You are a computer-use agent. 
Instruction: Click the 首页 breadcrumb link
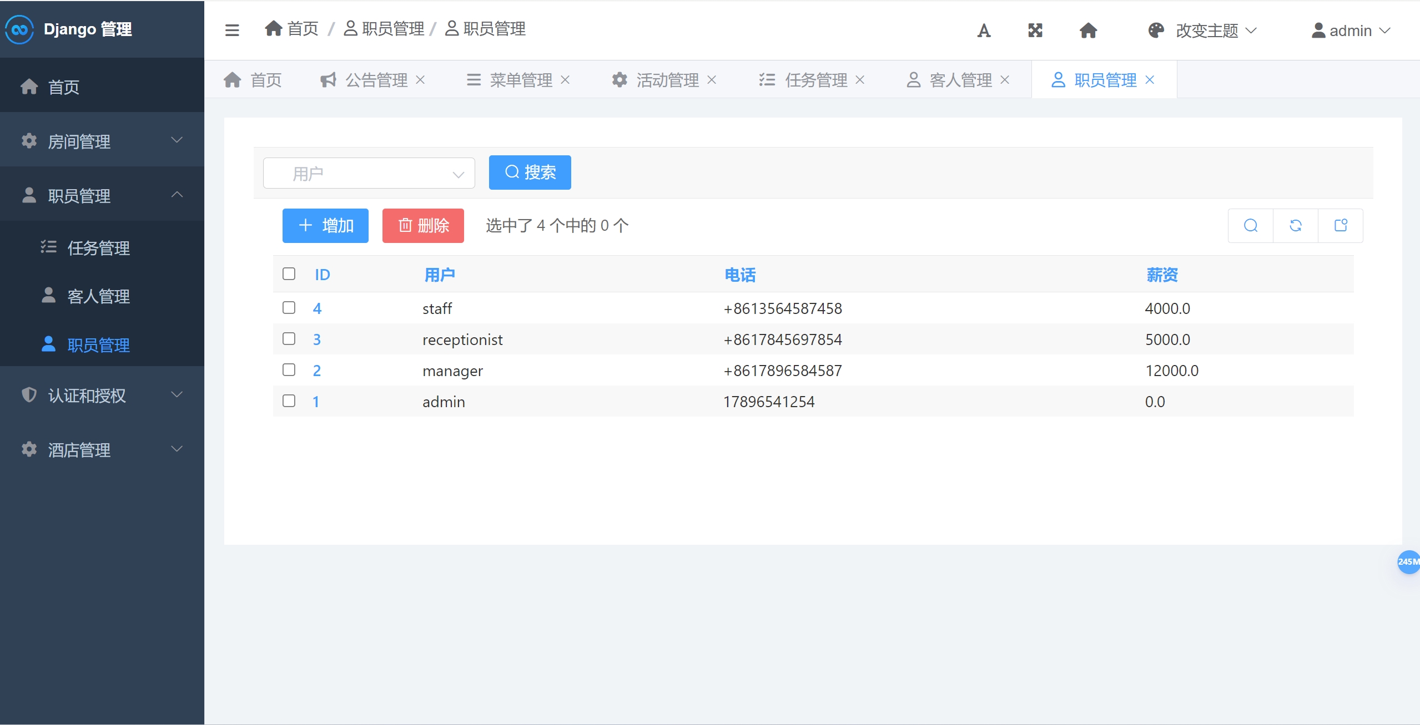292,28
